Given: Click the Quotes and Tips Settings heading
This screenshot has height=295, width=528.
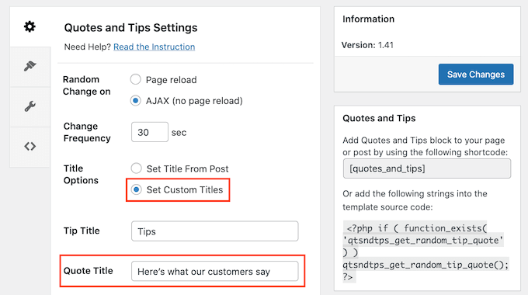Looking at the screenshot, I should pos(130,28).
